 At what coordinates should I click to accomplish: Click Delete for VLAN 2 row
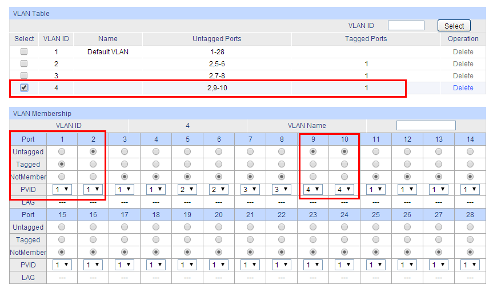463,64
